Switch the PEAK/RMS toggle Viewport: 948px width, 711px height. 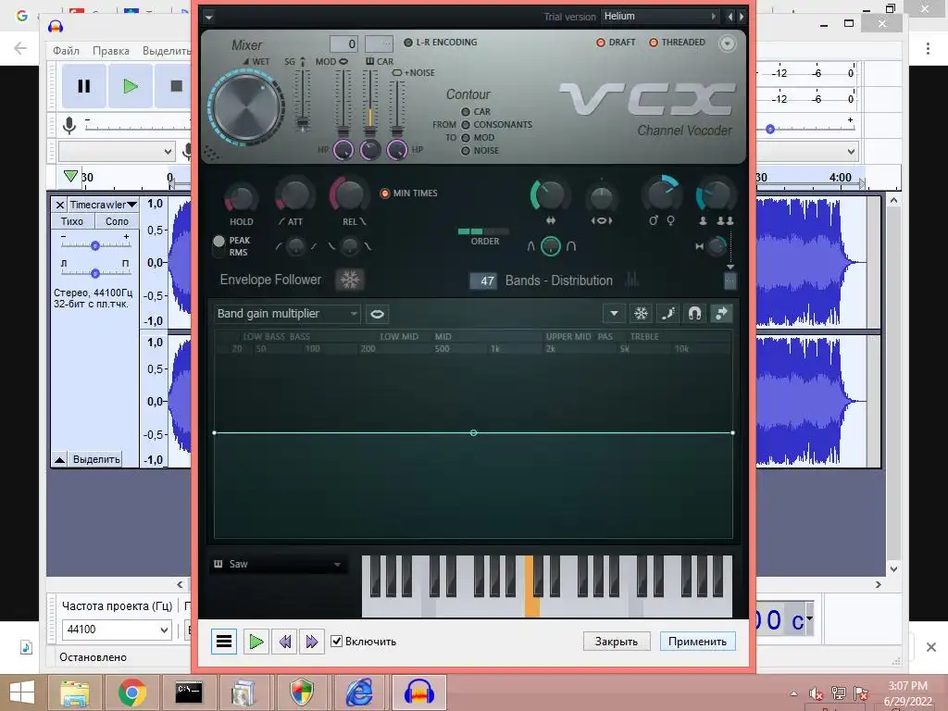coord(218,246)
